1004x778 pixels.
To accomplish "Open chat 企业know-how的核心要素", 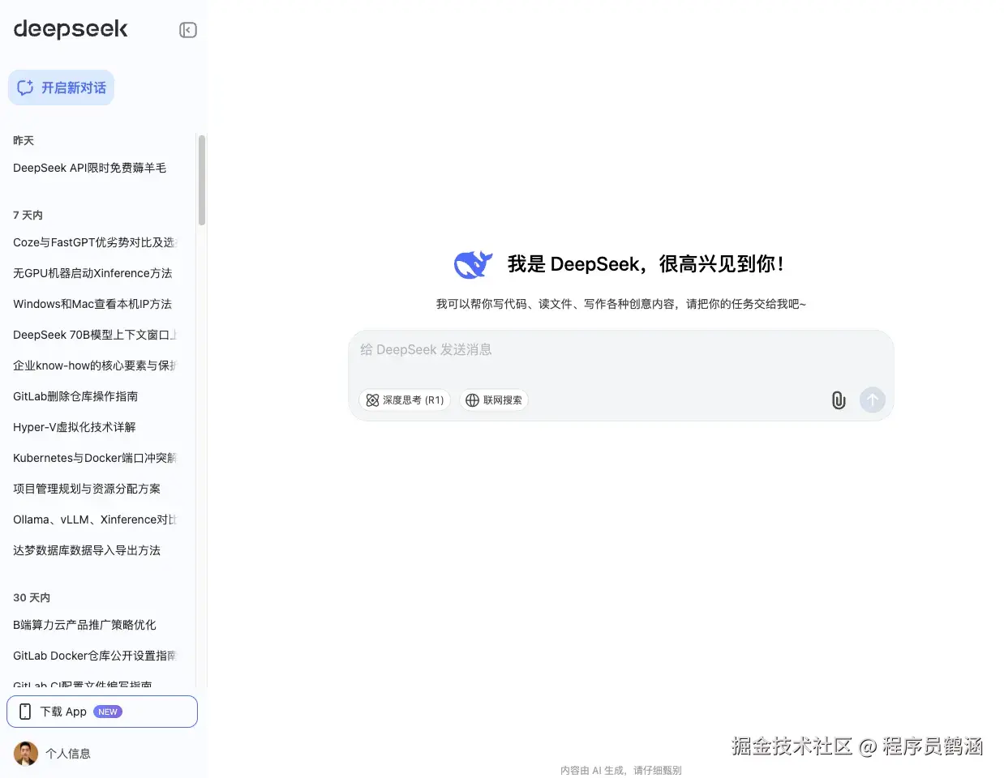I will [x=94, y=365].
